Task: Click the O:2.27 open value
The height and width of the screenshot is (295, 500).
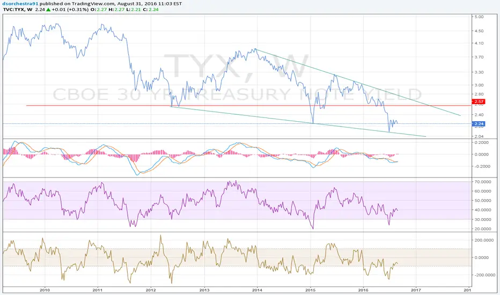Action: pyautogui.click(x=99, y=10)
